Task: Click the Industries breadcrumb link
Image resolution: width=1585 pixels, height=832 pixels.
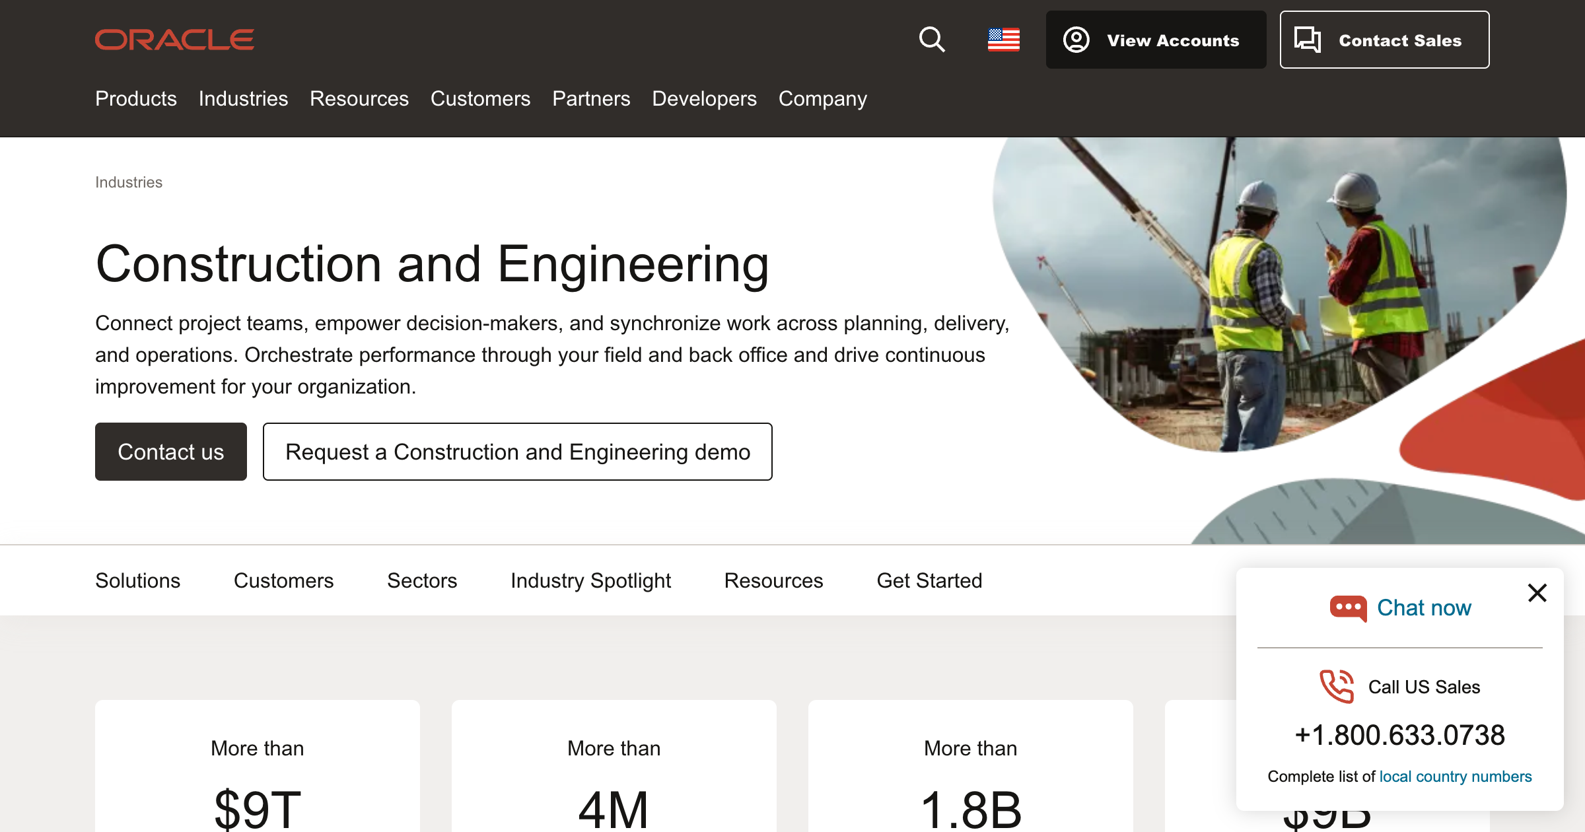Action: (x=129, y=182)
